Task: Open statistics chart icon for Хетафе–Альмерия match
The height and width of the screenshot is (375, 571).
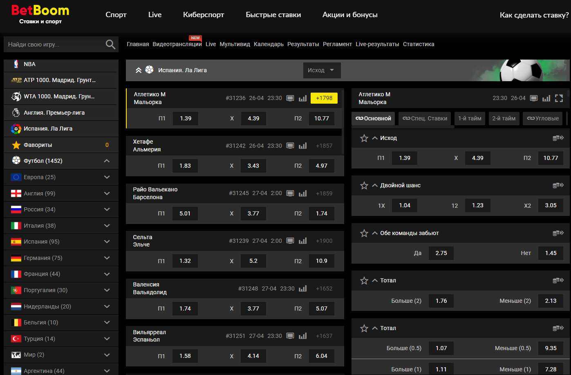Action: [x=302, y=146]
